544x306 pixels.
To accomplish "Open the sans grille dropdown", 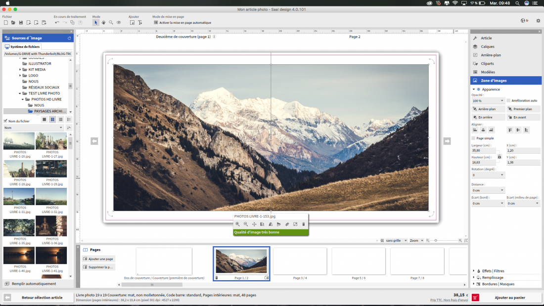I will 396,240.
